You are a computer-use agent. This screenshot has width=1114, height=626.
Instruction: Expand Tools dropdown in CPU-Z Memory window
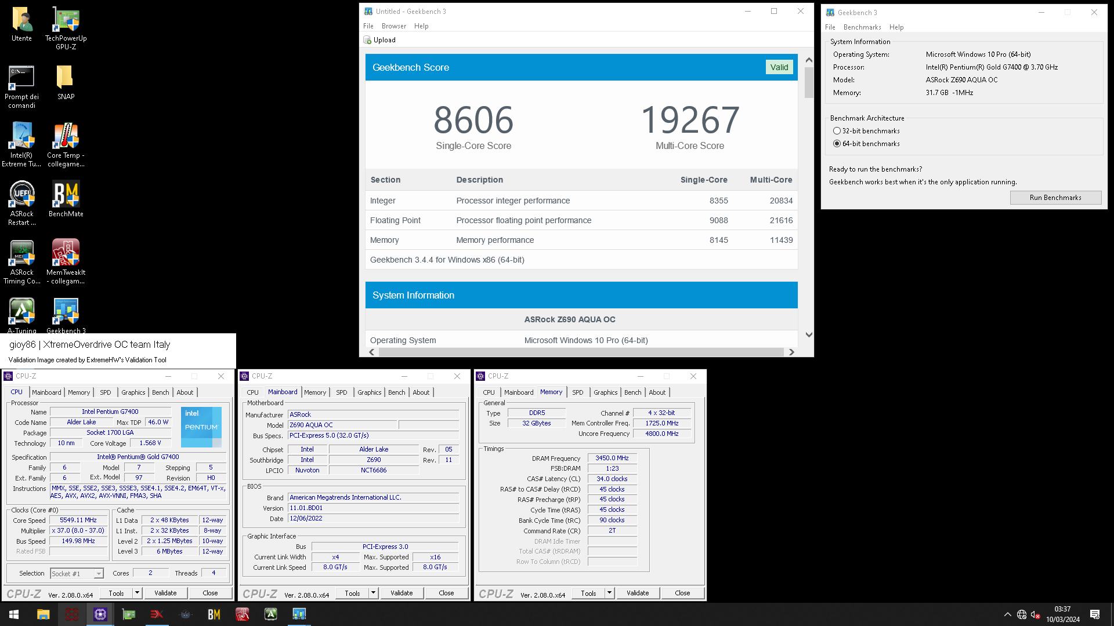click(610, 593)
